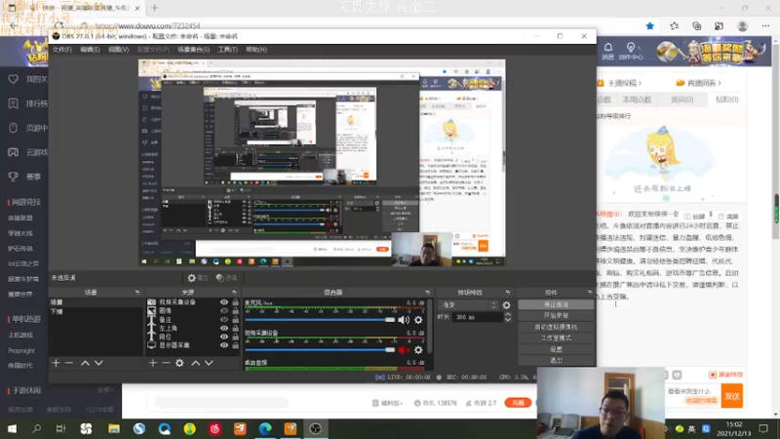This screenshot has height=439, width=780.
Task: Open 编辑(E) menu in OBS
Action: (x=90, y=50)
